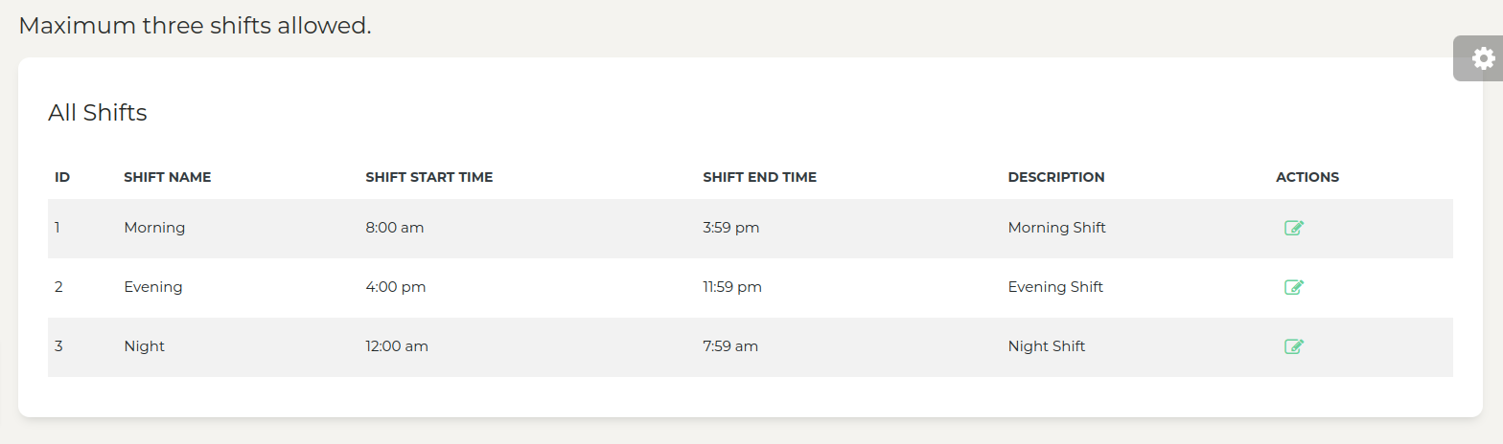Image resolution: width=1503 pixels, height=444 pixels.
Task: Click the All Shifts heading
Action: click(98, 113)
